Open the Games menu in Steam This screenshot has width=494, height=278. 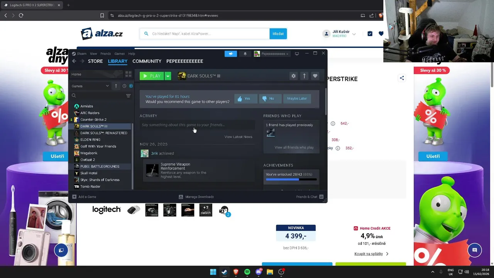pyautogui.click(x=119, y=54)
